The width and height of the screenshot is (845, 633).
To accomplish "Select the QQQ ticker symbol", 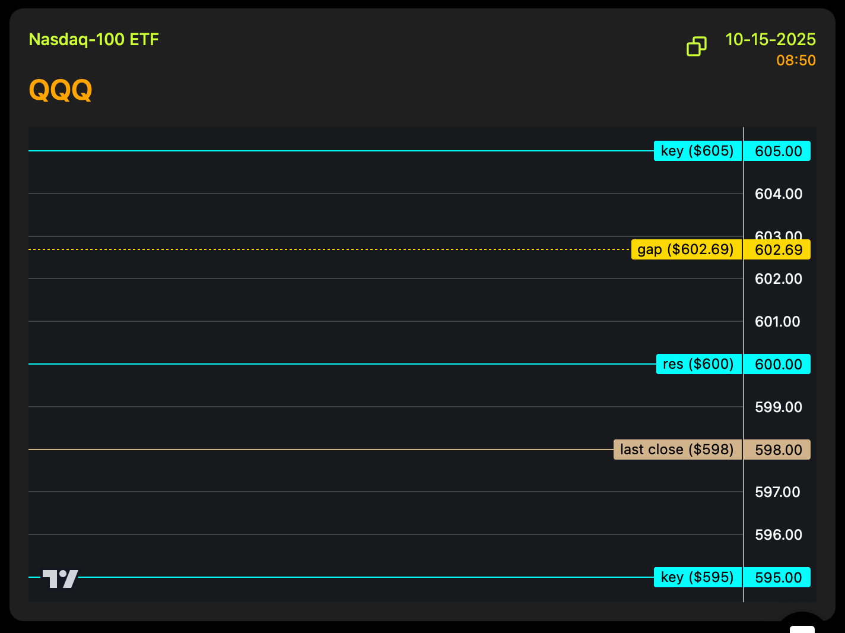I will pyautogui.click(x=61, y=90).
